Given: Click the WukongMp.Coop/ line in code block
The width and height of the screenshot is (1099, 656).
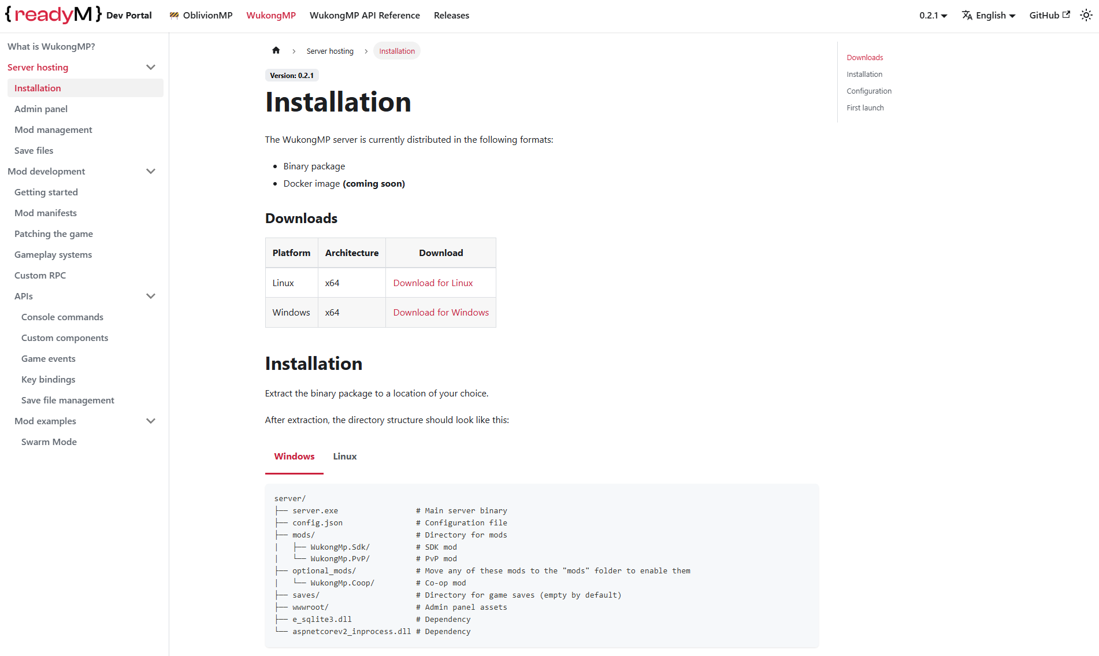Looking at the screenshot, I should (370, 583).
